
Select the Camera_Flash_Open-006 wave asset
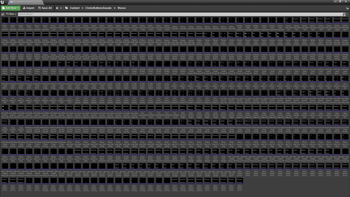tap(329, 24)
